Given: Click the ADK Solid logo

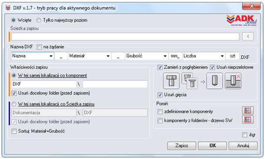Looking at the screenshot, I should (x=242, y=20).
